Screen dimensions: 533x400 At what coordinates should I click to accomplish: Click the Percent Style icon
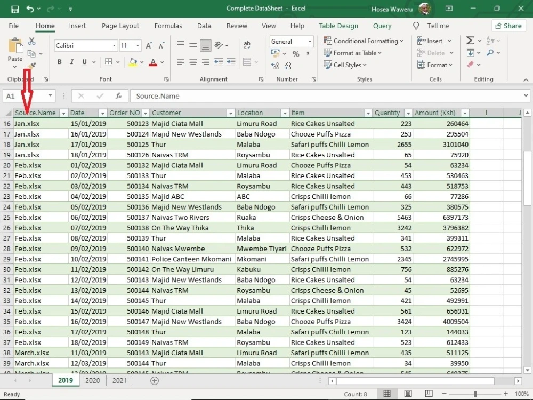tap(296, 54)
